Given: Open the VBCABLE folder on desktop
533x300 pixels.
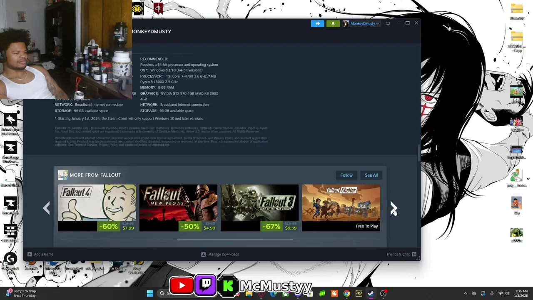Looking at the screenshot, I should point(516,41).
